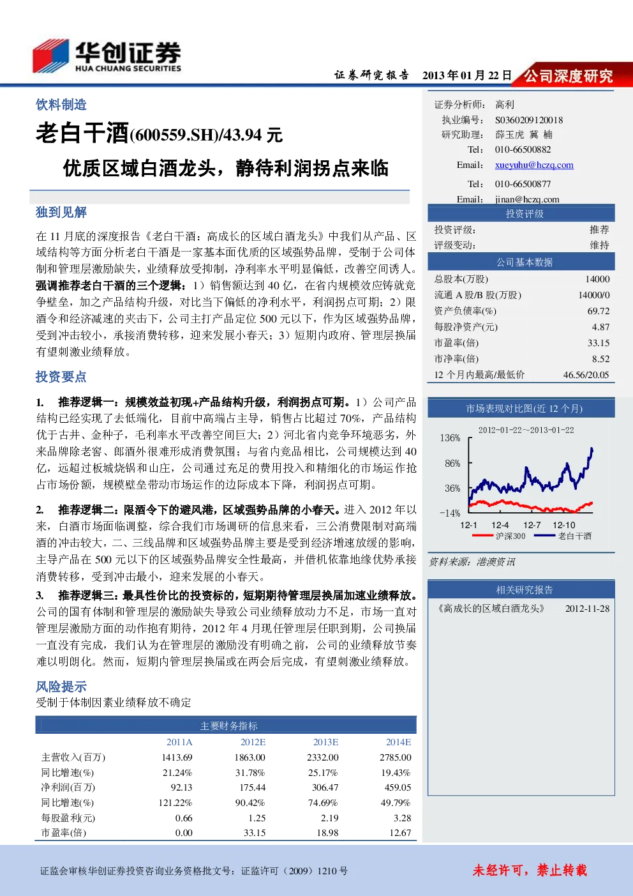Viewport: 633px width, 896px height.
Task: Click the 相关研究报告 panel header
Action: click(521, 589)
